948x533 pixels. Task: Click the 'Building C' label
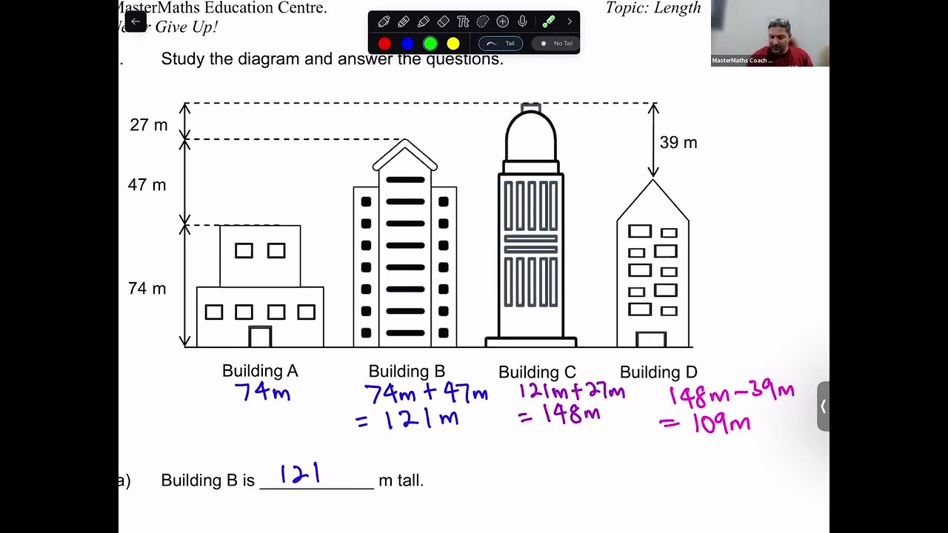point(537,372)
